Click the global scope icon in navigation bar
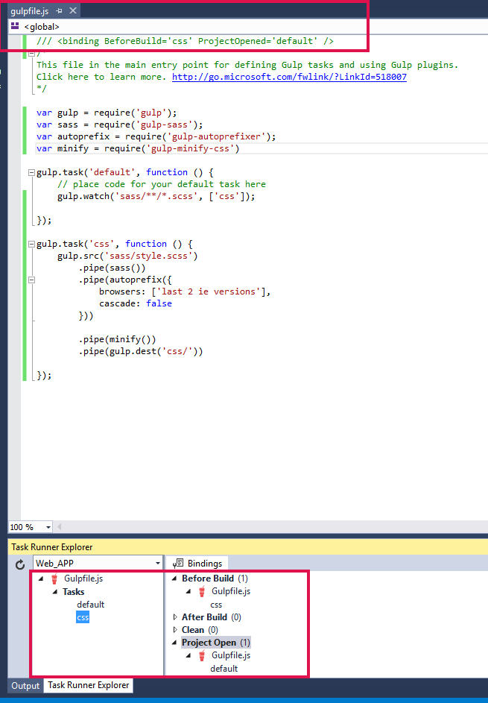This screenshot has width=488, height=703. [x=15, y=27]
